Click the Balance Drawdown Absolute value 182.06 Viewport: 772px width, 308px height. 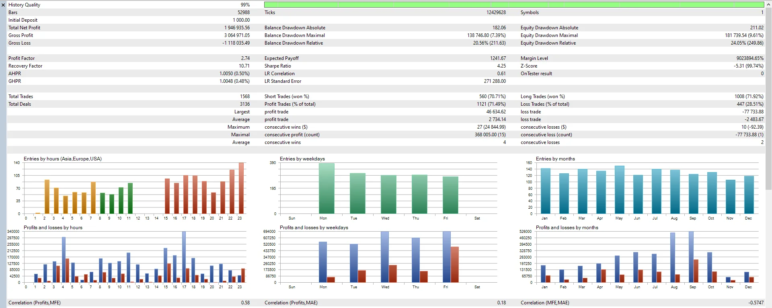coord(499,28)
